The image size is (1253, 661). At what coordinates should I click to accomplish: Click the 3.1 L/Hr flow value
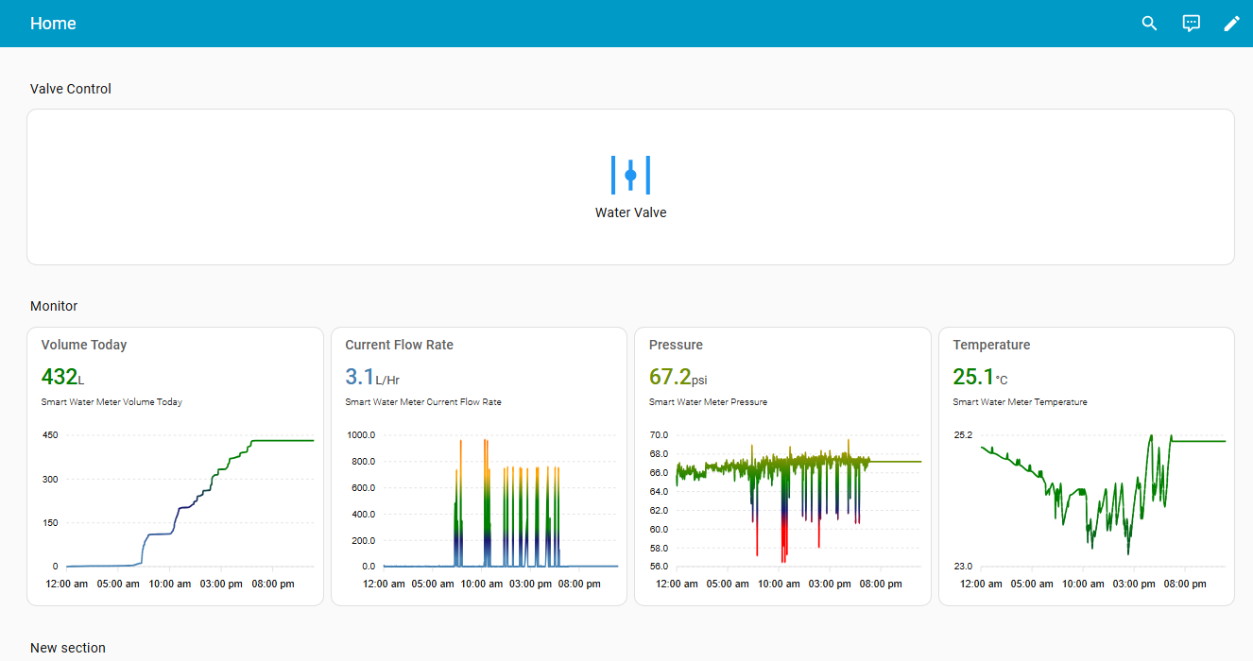(371, 378)
